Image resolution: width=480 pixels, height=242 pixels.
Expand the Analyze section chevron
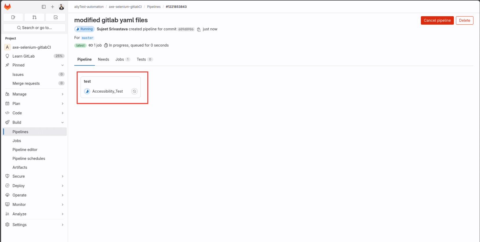coord(63,214)
